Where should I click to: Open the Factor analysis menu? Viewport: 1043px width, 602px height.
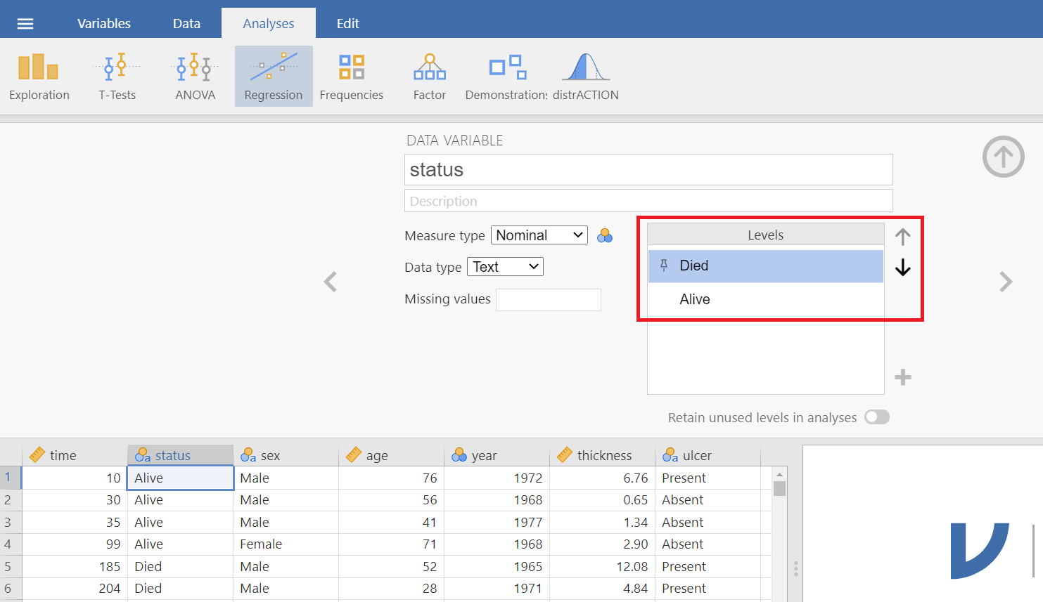point(429,77)
